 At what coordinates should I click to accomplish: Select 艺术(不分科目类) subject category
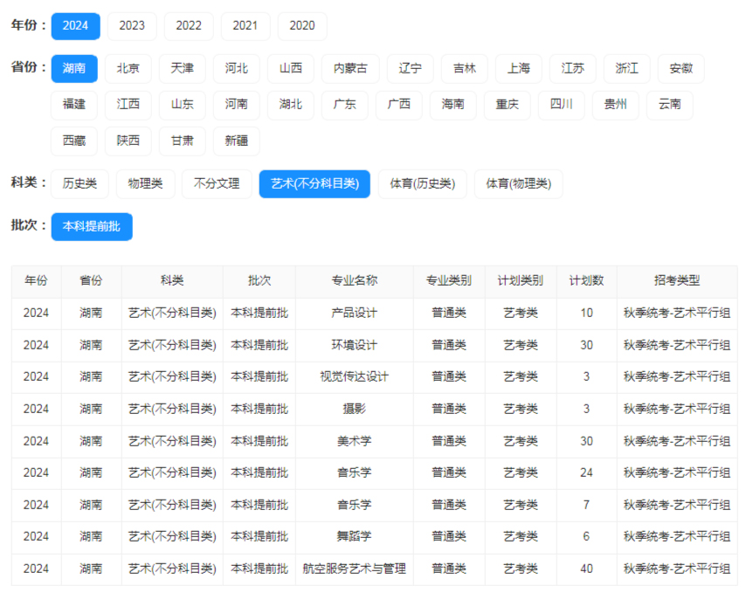[x=315, y=184]
